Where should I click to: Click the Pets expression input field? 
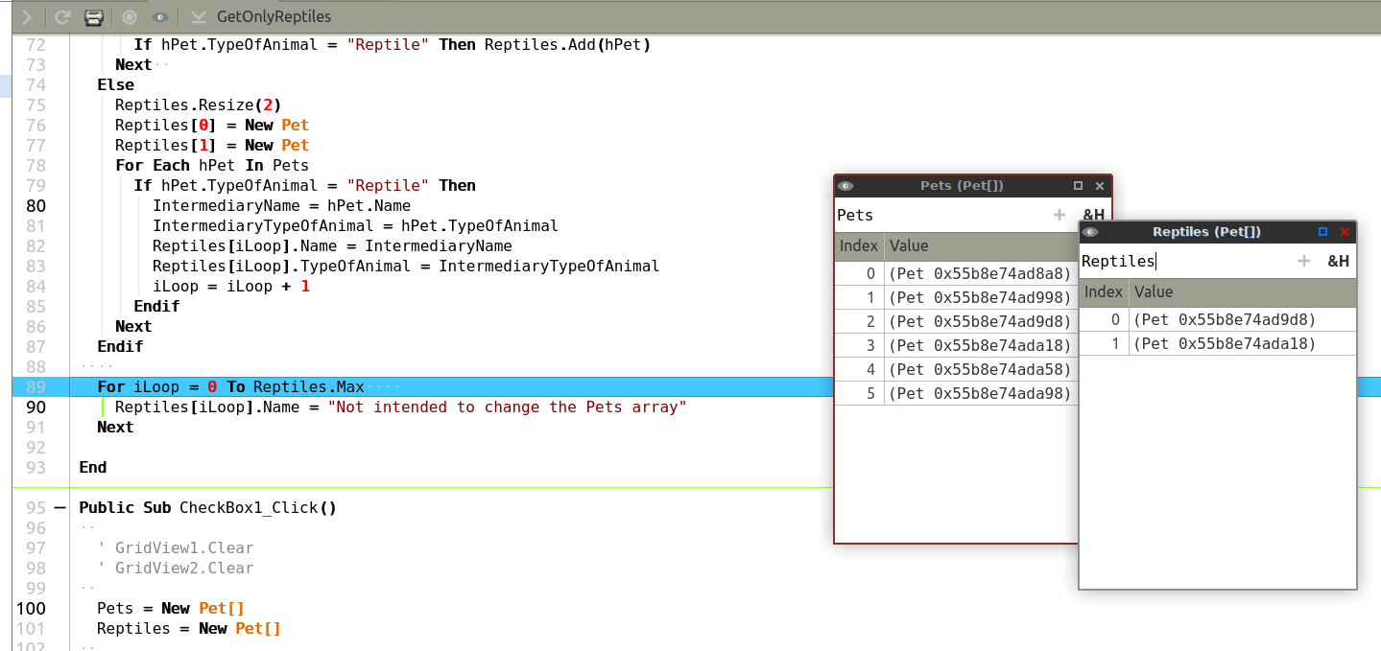coord(941,215)
